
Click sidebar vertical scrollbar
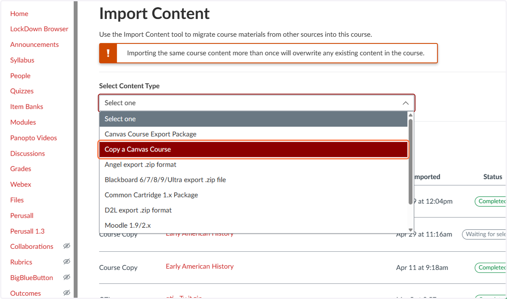point(76,149)
